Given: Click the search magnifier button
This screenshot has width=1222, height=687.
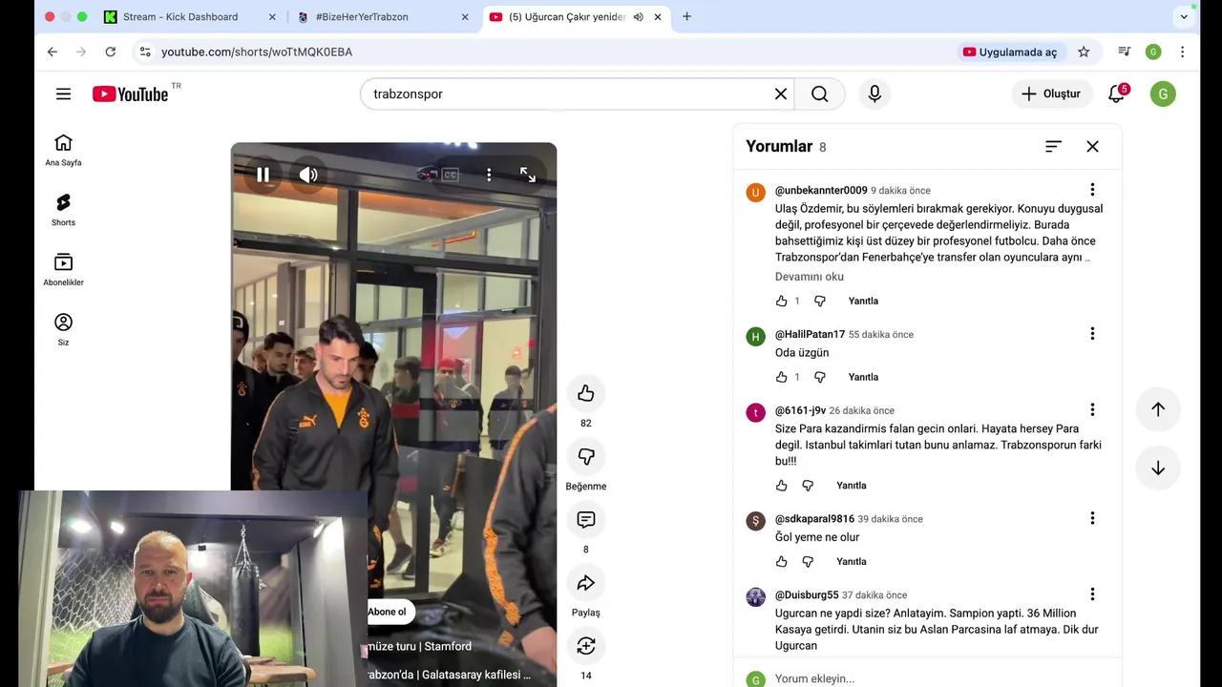Looking at the screenshot, I should (x=819, y=94).
